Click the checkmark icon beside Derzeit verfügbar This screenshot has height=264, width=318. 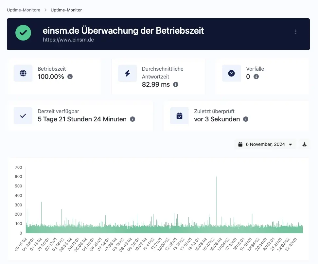pos(23,116)
